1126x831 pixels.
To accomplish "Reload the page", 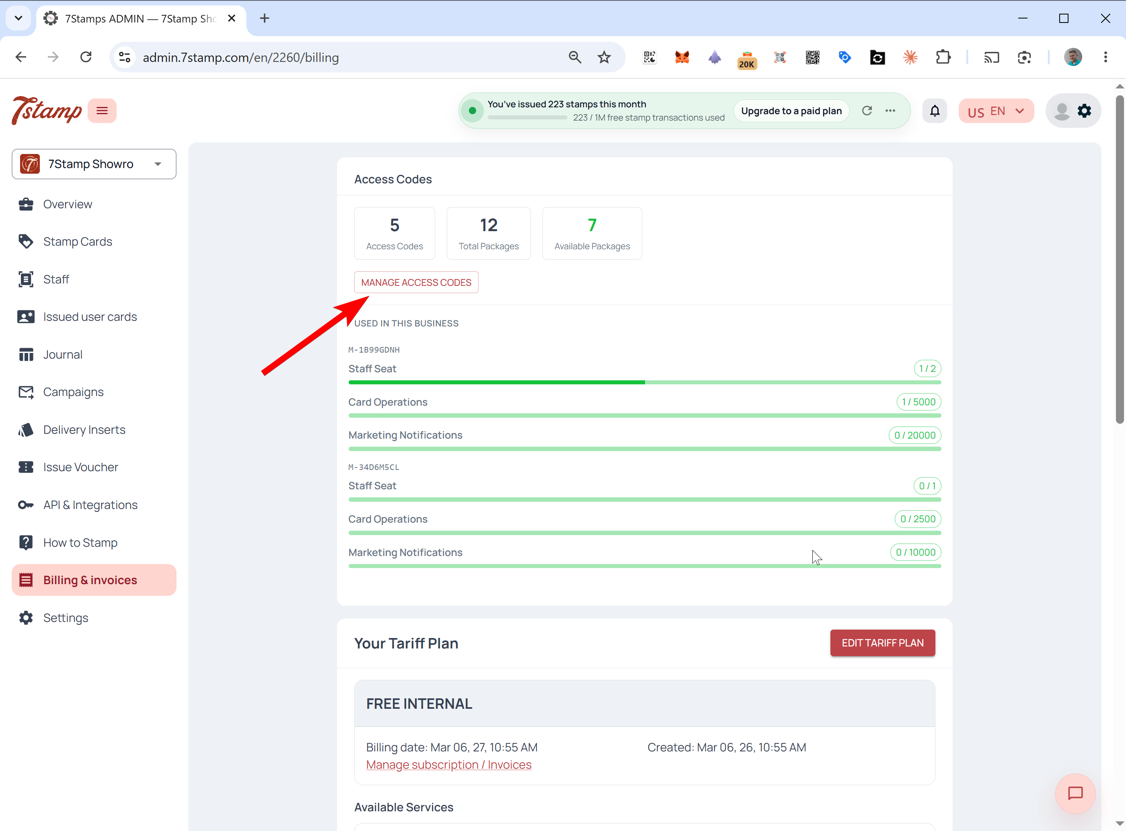I will [x=86, y=57].
